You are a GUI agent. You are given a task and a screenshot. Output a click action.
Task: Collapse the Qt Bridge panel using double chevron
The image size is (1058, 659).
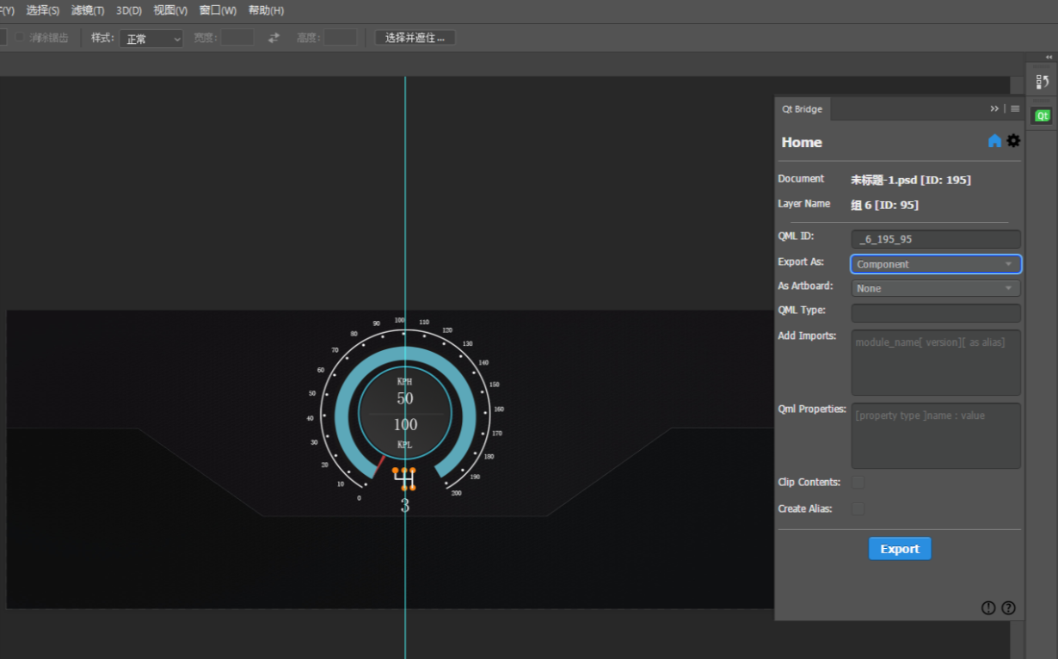(994, 109)
